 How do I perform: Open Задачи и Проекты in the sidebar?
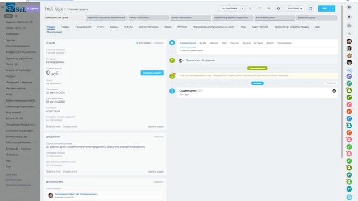17,22
